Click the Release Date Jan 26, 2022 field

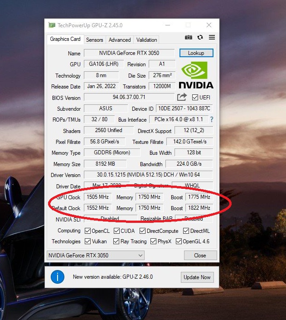(x=102, y=86)
